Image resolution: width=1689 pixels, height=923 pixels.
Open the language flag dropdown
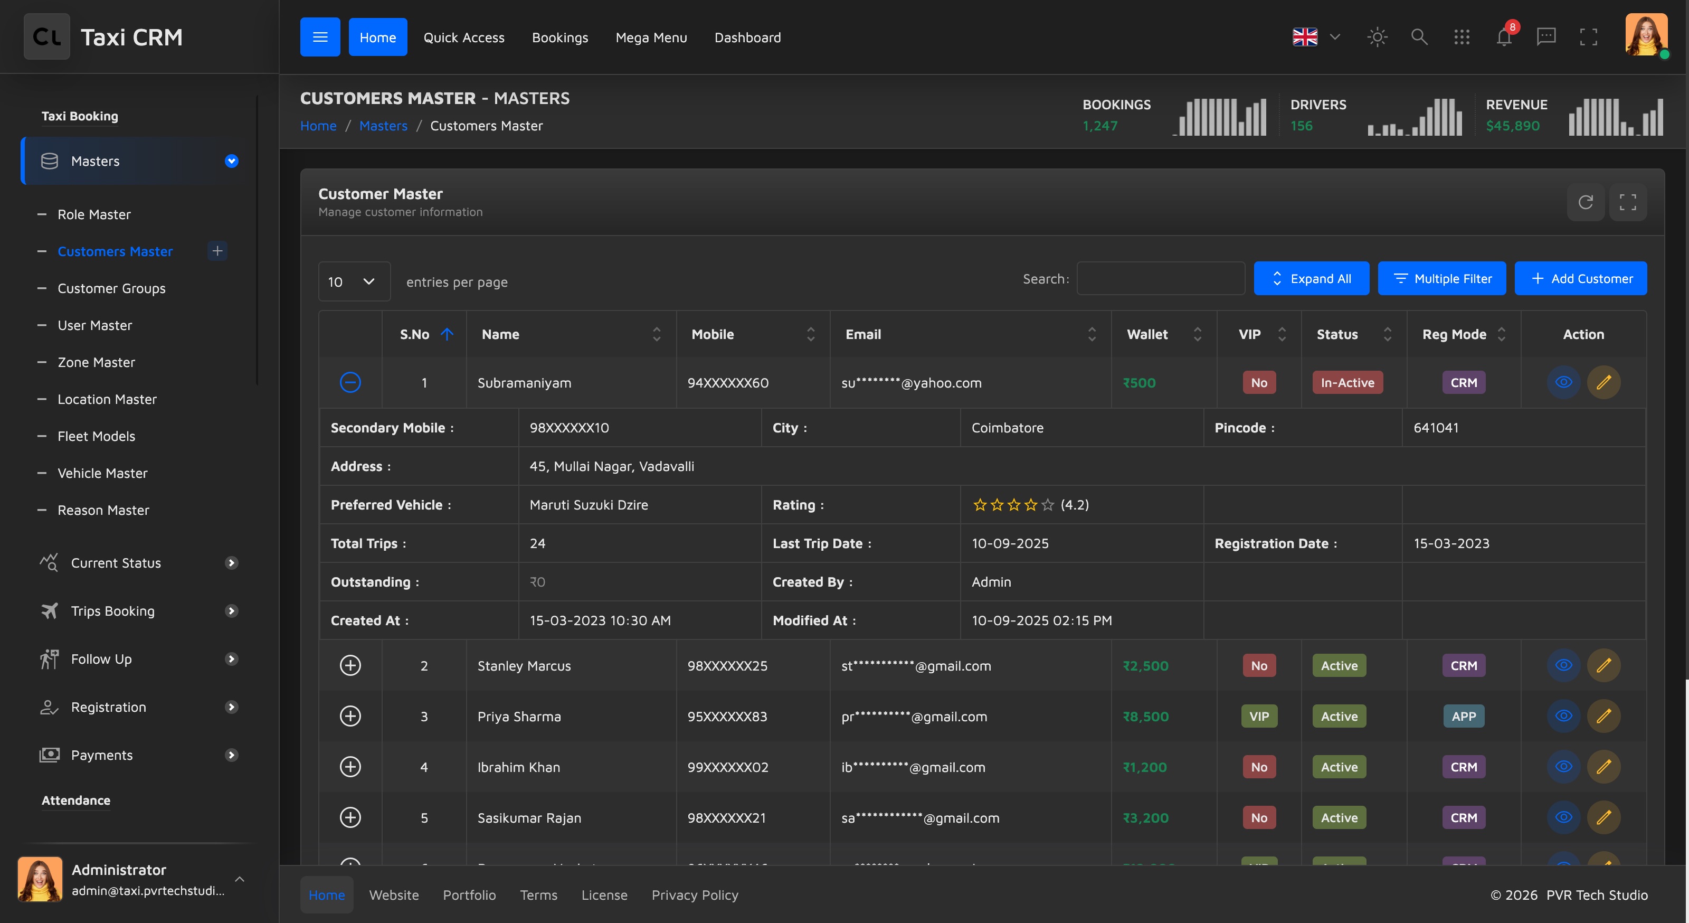coord(1316,37)
